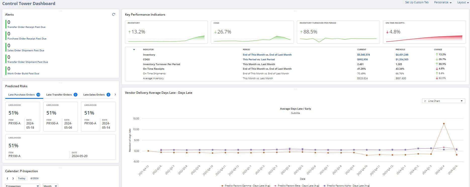Collapse the KPI indicator table triangle
Image resolution: width=470 pixels, height=187 pixels.
pos(134,50)
